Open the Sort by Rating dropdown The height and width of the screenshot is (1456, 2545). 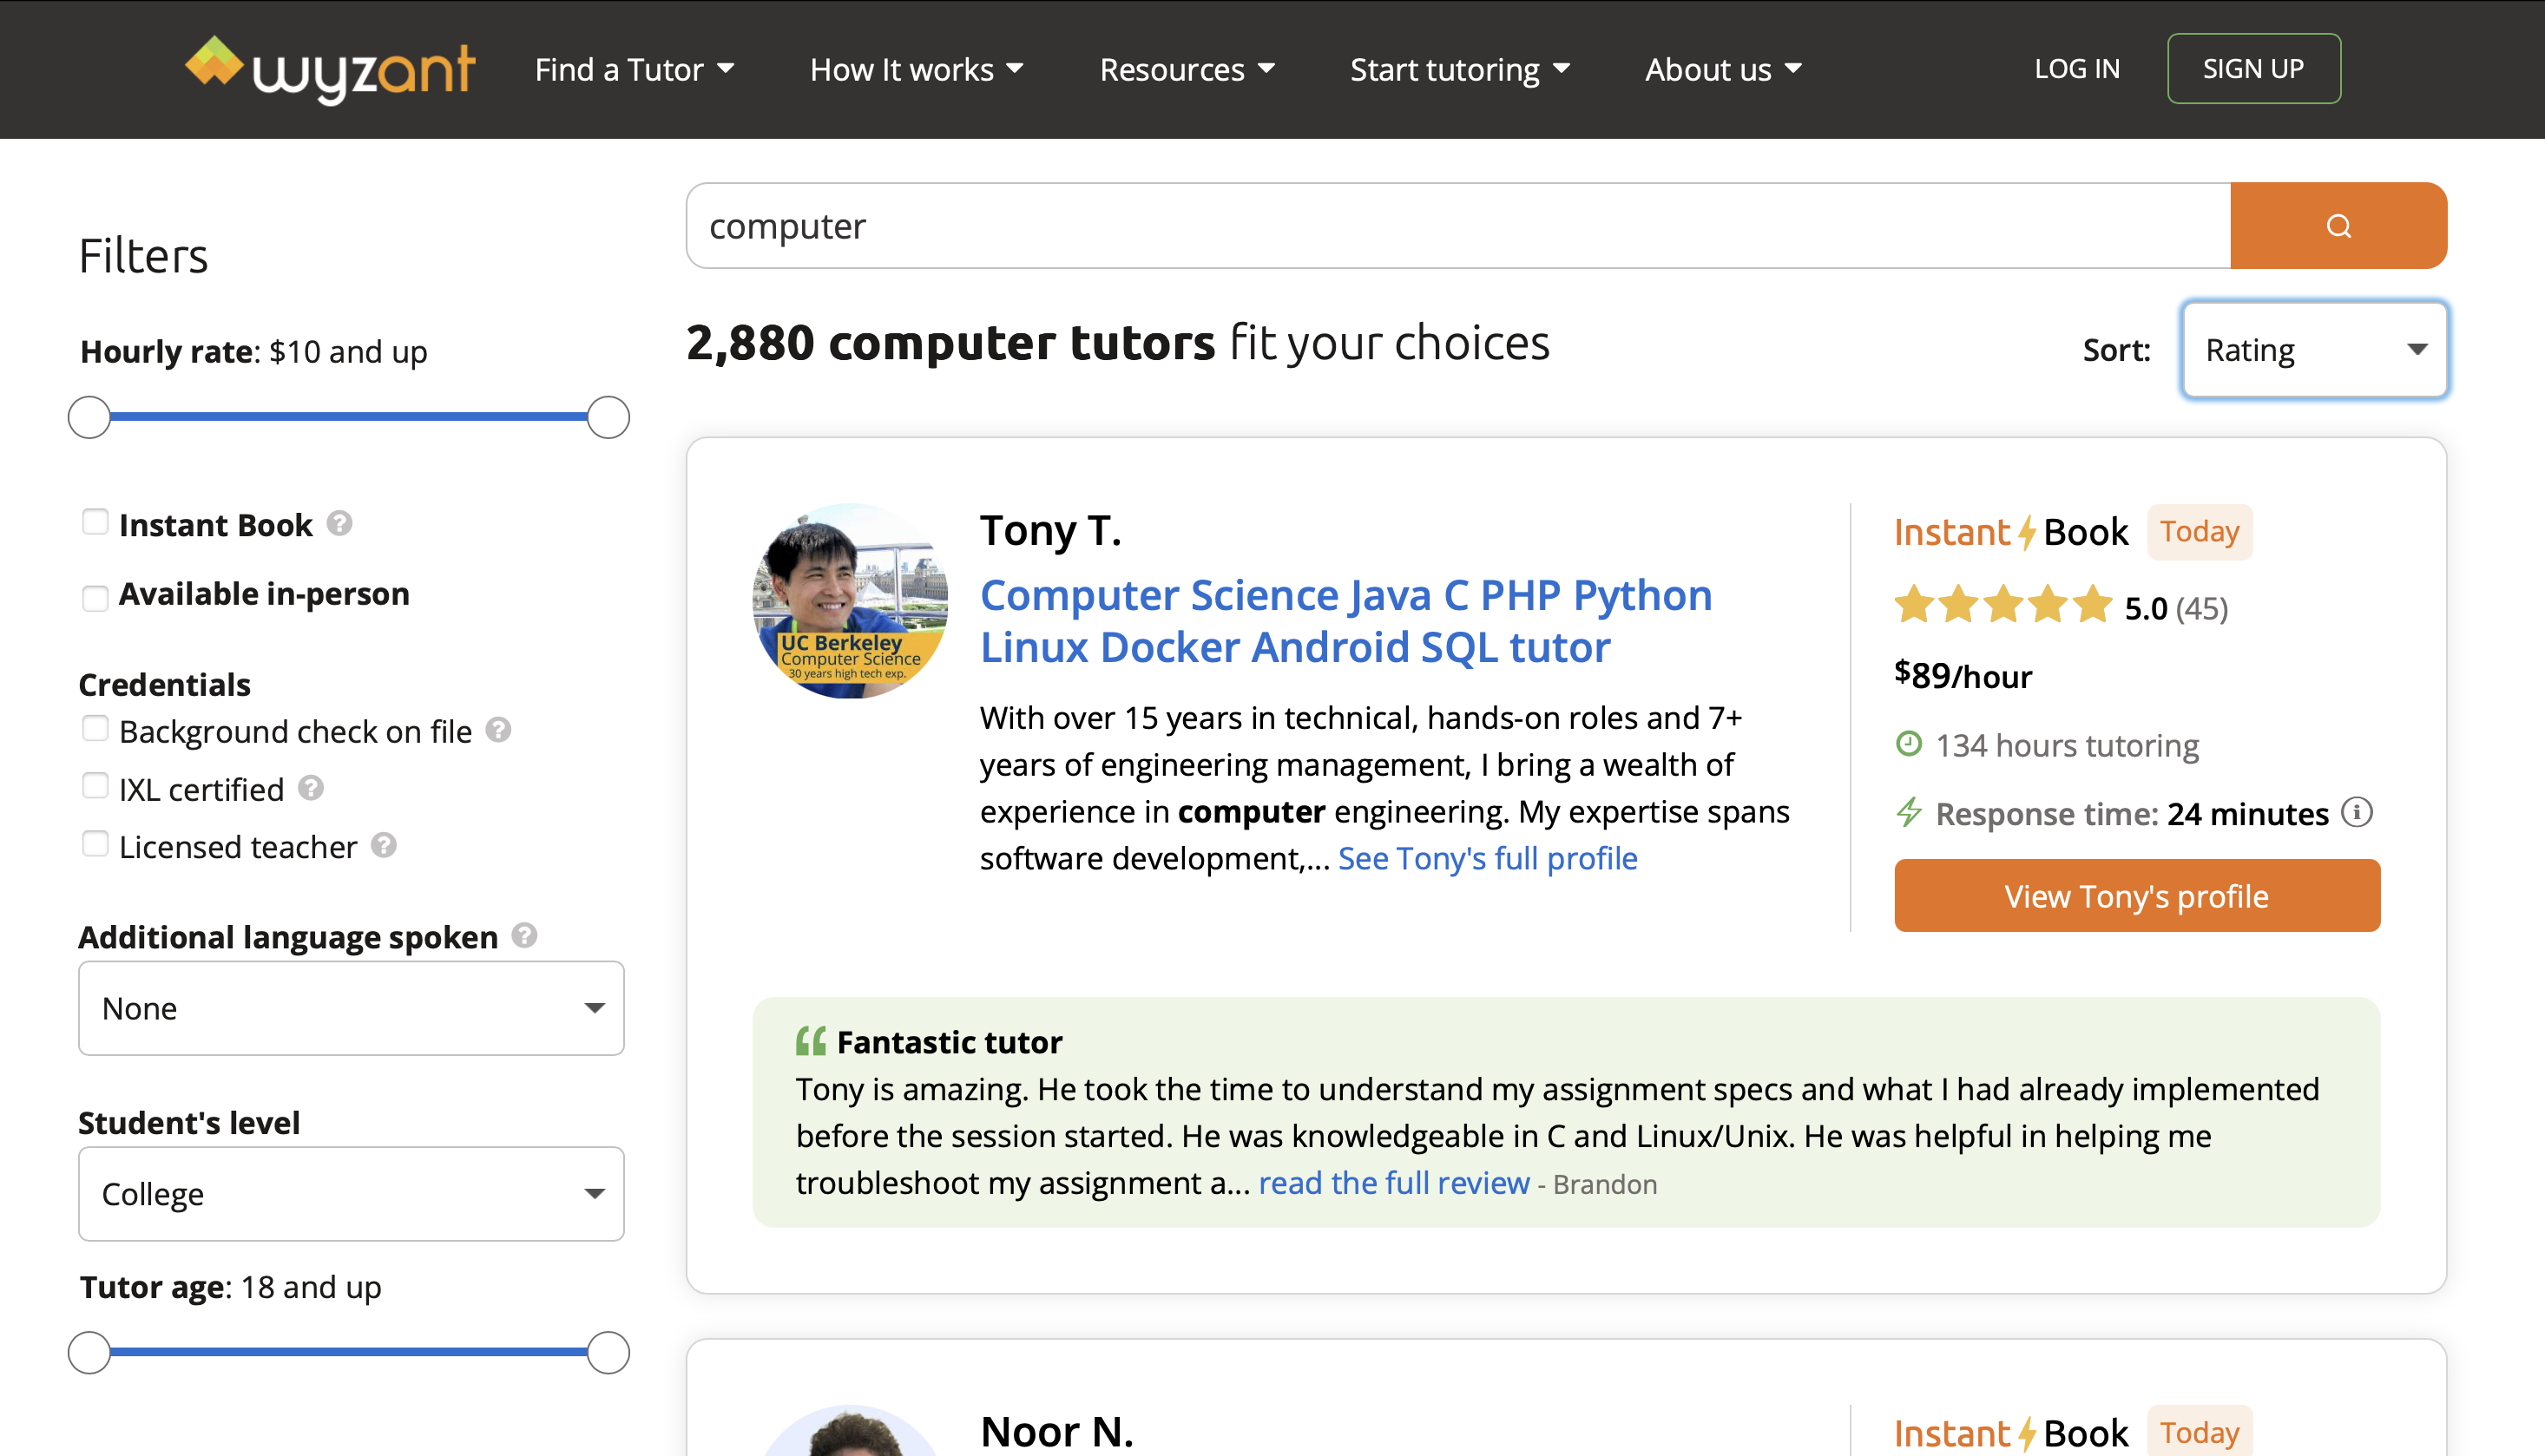(2314, 350)
